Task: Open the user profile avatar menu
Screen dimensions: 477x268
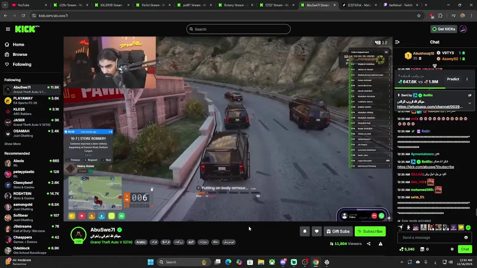Action: pos(463,29)
